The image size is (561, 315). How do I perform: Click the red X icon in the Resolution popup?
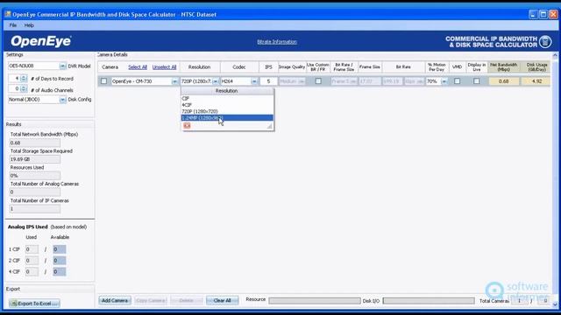(187, 126)
